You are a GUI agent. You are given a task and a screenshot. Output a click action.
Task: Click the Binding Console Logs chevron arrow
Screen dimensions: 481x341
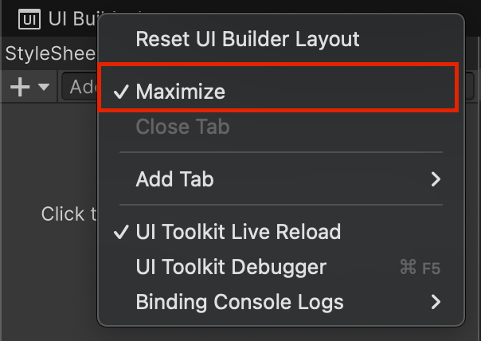436,302
